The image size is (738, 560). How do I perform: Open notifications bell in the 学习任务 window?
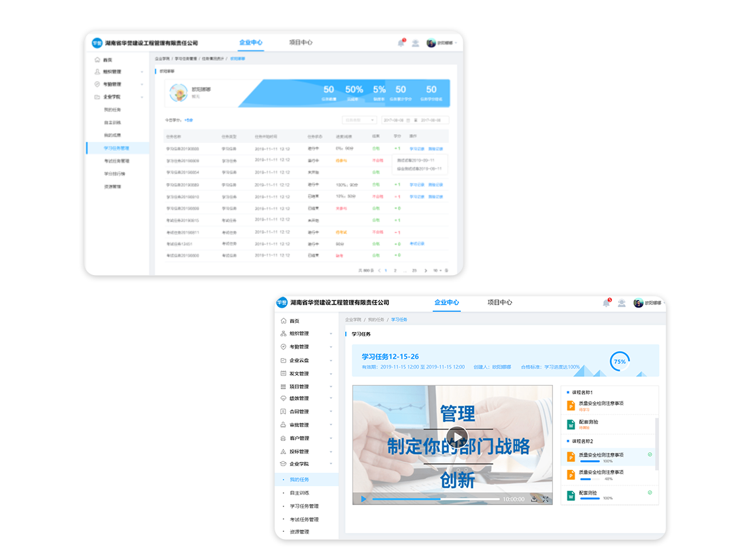pyautogui.click(x=606, y=303)
